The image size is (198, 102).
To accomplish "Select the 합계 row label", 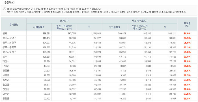I will (x=5, y=33).
